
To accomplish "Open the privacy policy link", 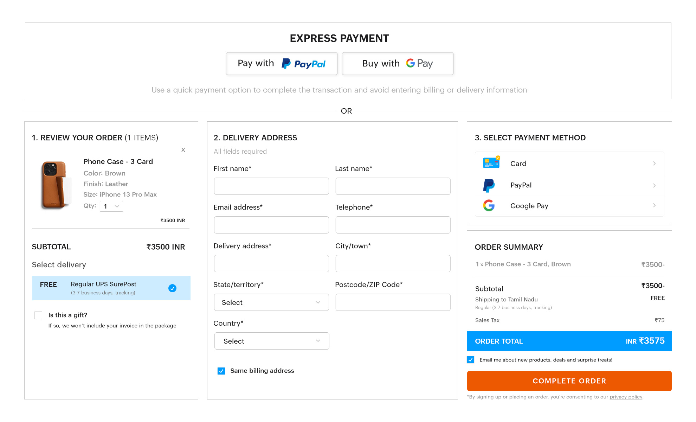I will pos(626,397).
